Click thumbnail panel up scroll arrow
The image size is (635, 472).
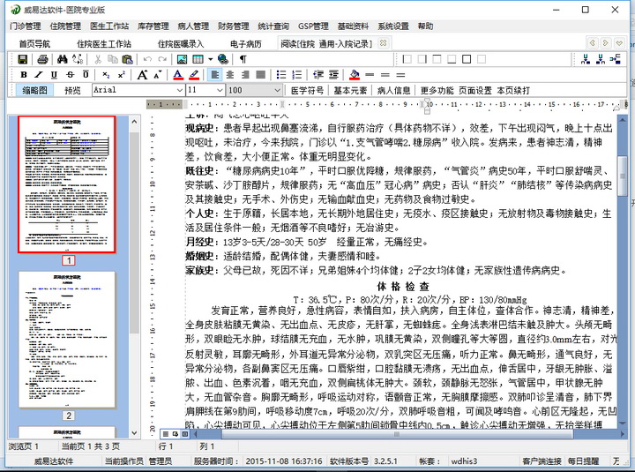(x=134, y=122)
